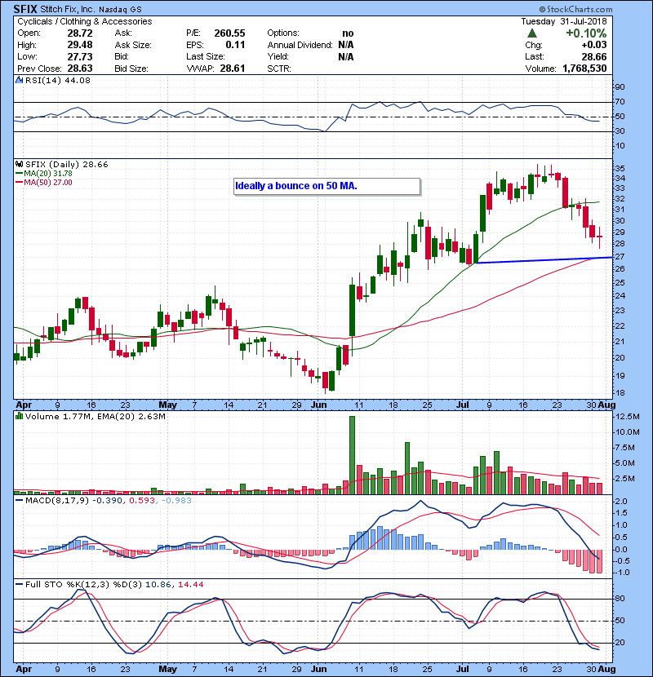Image resolution: width=653 pixels, height=677 pixels.
Task: Click the 'Last Size:' label
Action: [206, 56]
